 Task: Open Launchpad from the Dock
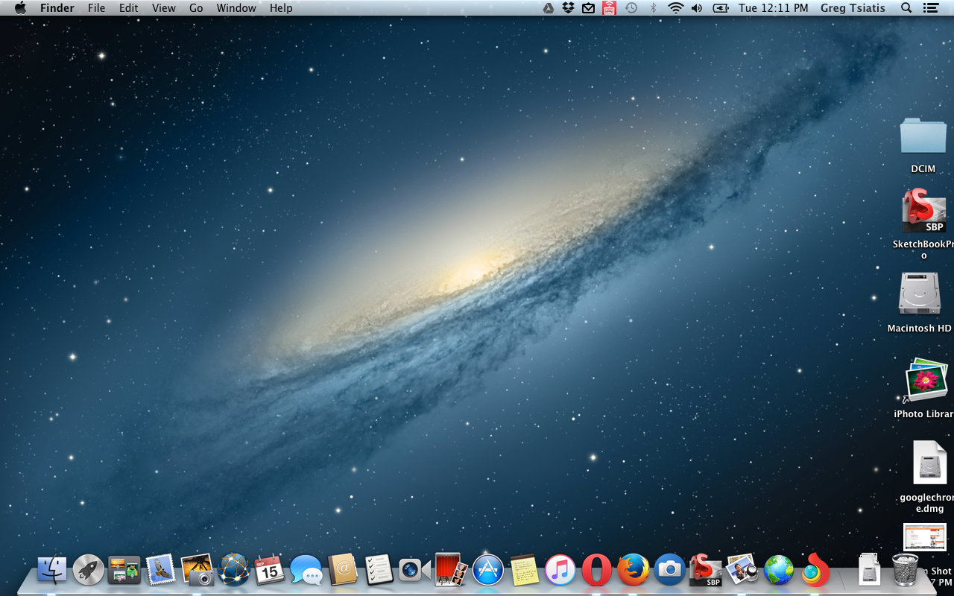88,571
